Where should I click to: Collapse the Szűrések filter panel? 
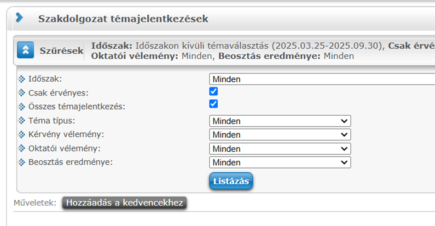click(25, 51)
